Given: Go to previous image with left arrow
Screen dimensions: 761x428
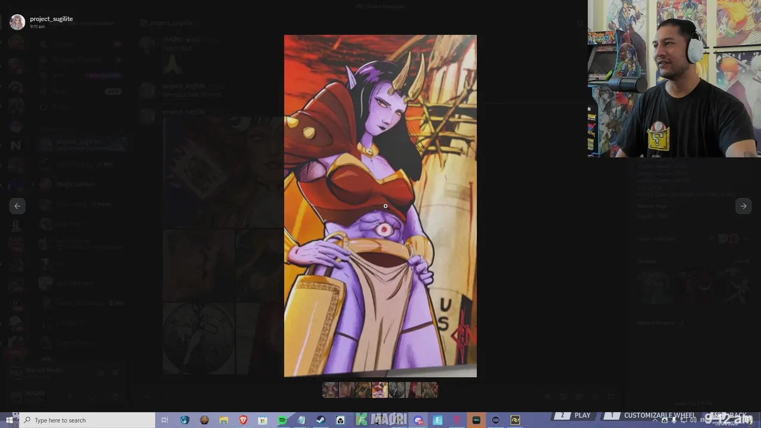Looking at the screenshot, I should click(x=17, y=206).
